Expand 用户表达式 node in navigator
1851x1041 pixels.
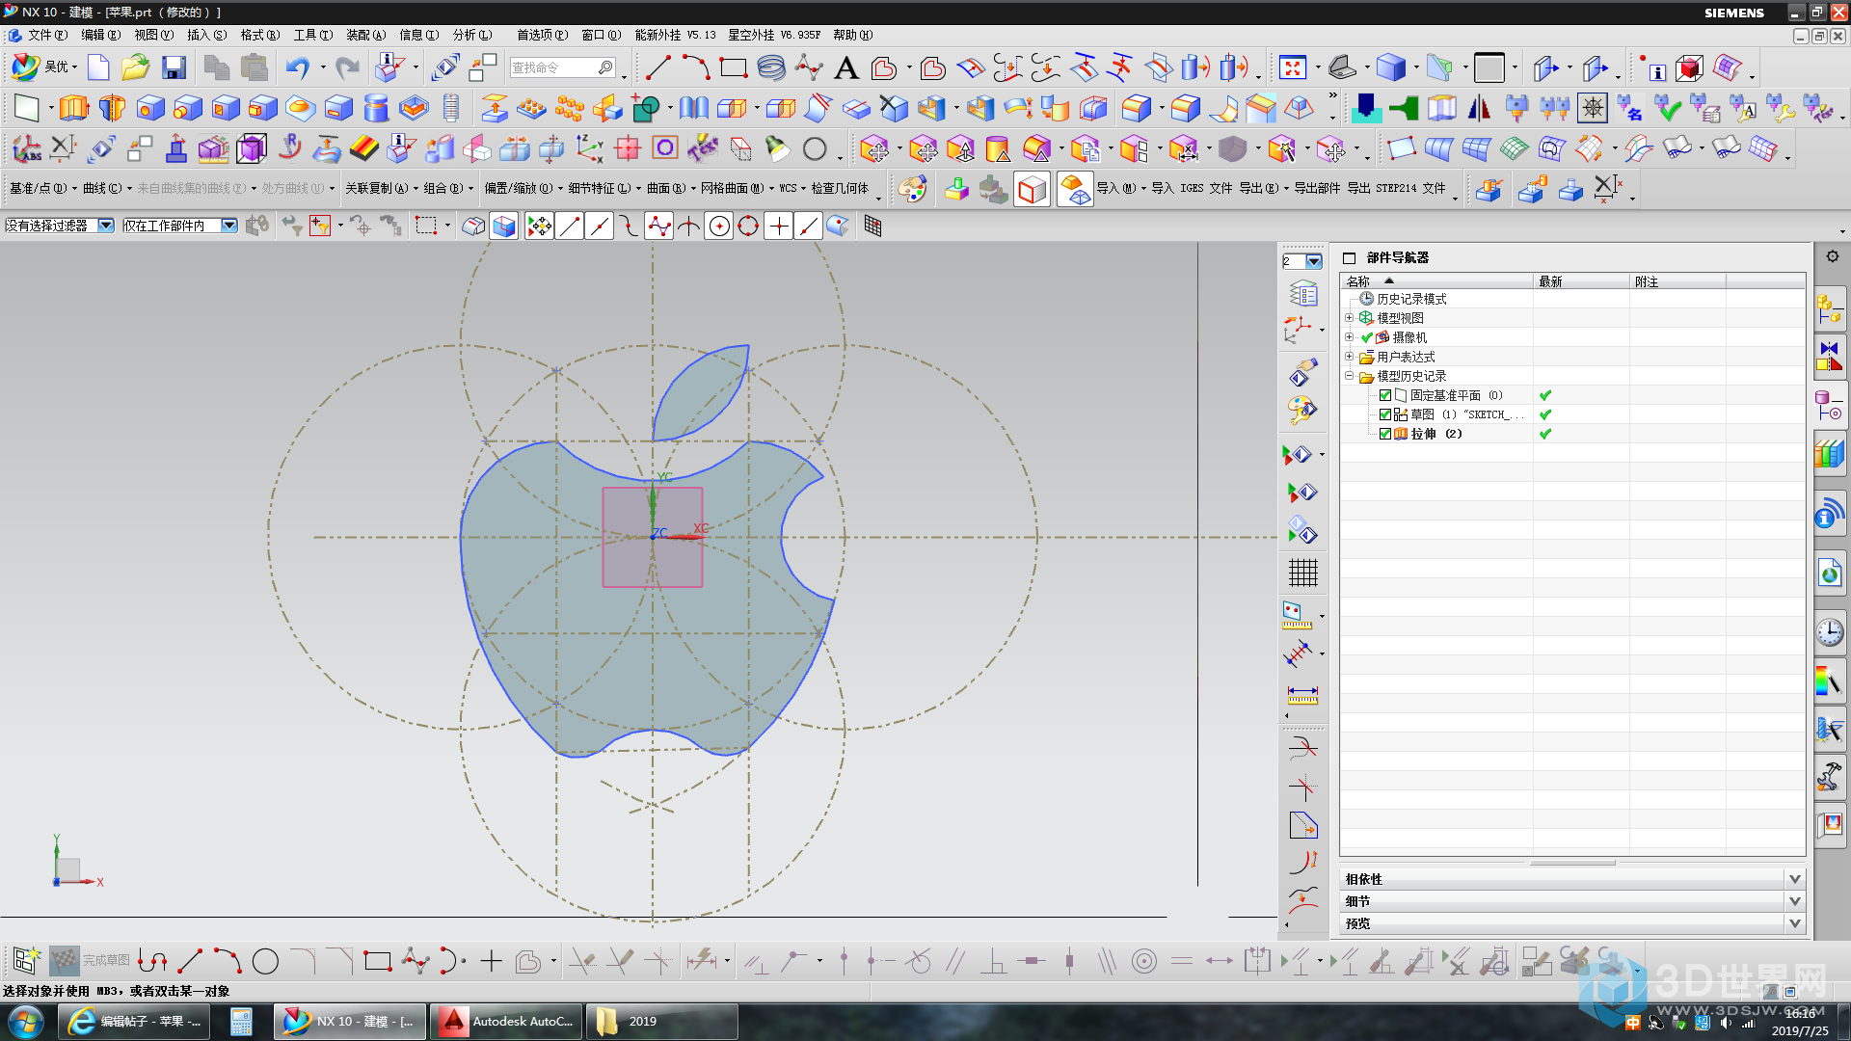pos(1349,357)
